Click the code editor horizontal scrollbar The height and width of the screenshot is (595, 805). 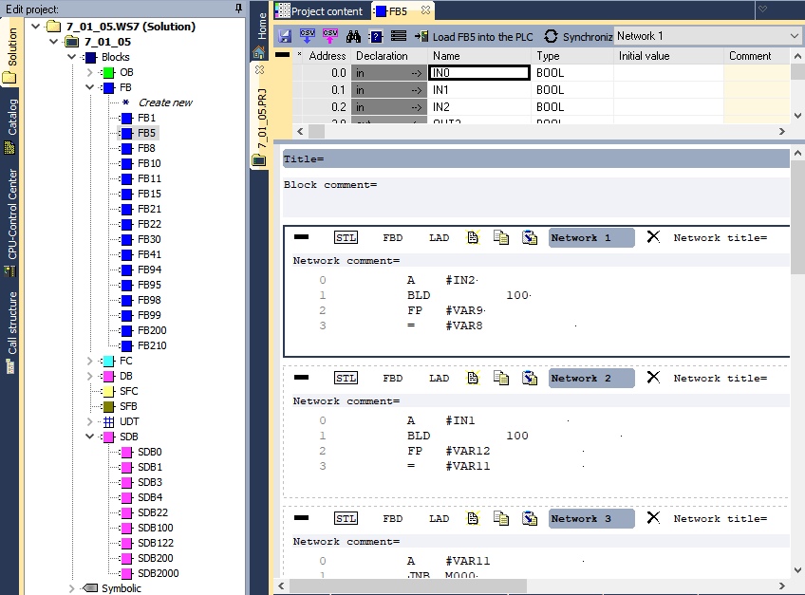coord(531,586)
